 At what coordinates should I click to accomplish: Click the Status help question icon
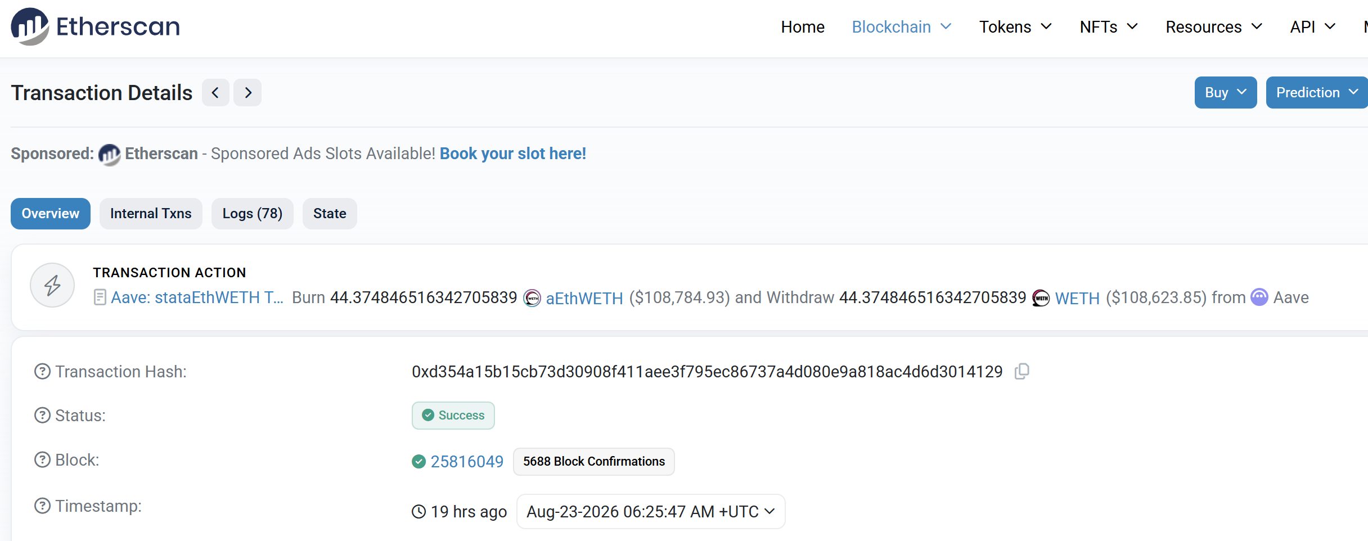tap(42, 416)
